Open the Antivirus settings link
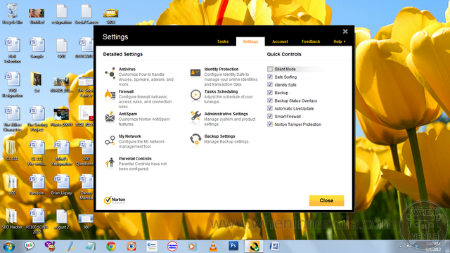The width and height of the screenshot is (450, 253). (127, 69)
